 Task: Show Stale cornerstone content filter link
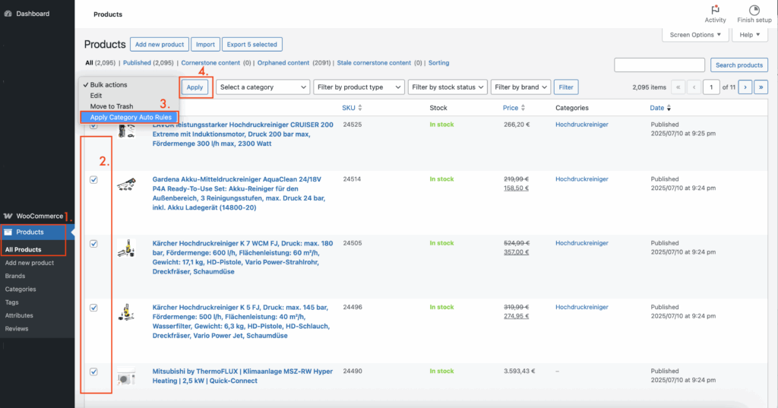click(x=374, y=63)
